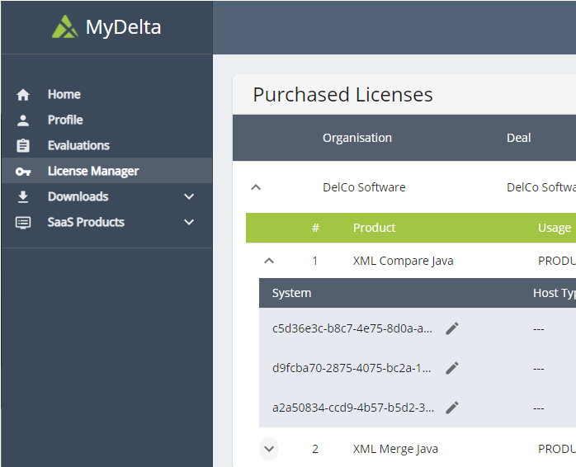The height and width of the screenshot is (467, 576).
Task: Collapse the DelCo Software organisation row
Action: coord(256,187)
